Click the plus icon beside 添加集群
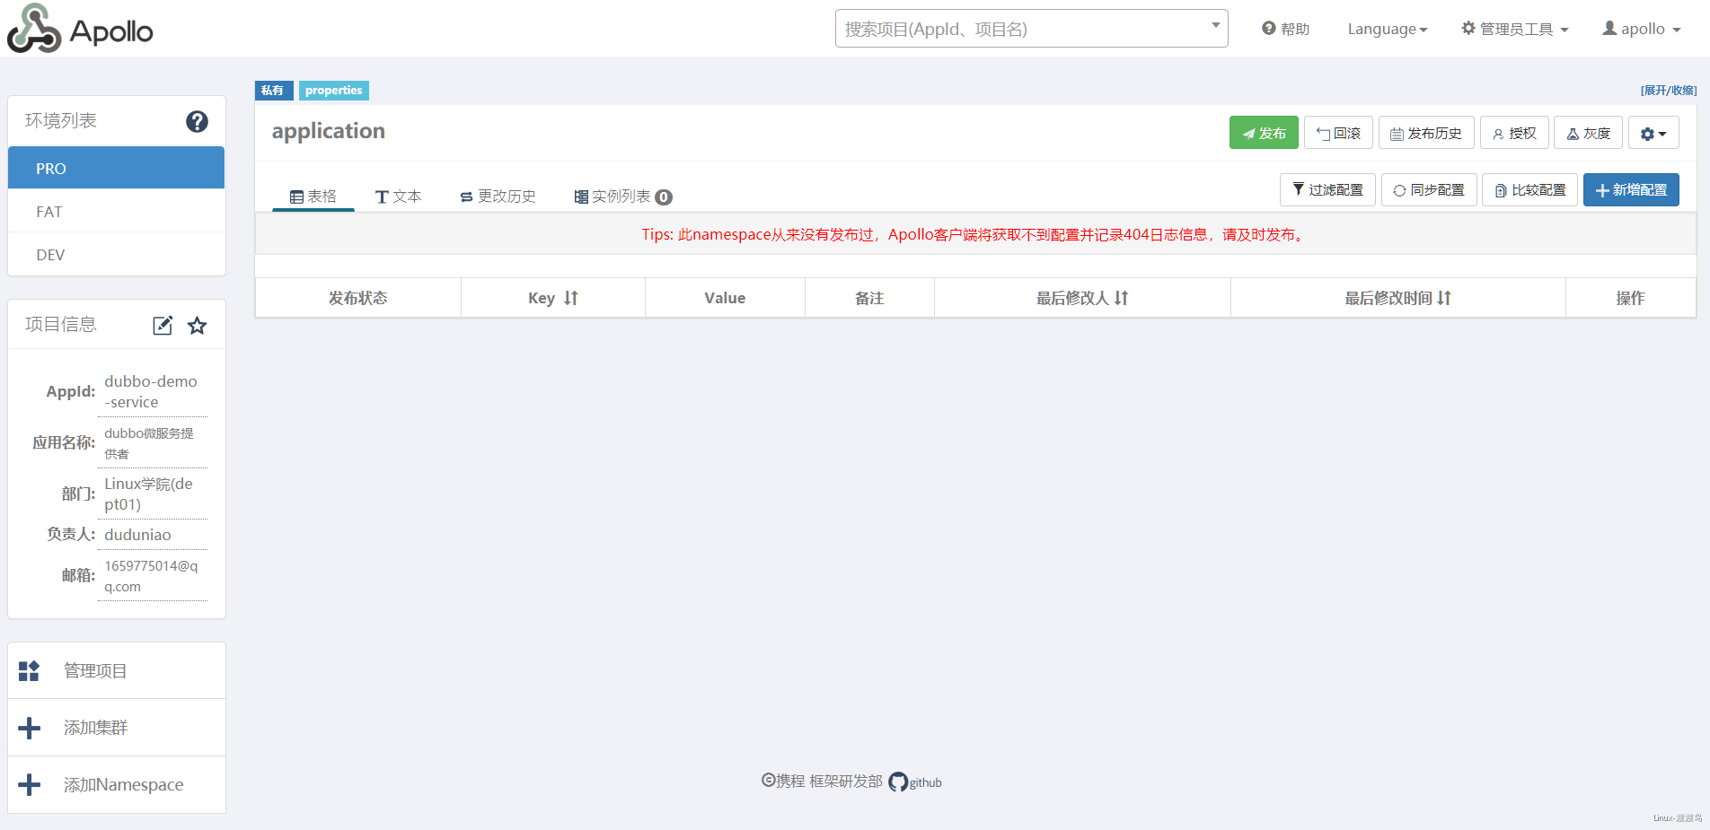The height and width of the screenshot is (830, 1710). (29, 728)
